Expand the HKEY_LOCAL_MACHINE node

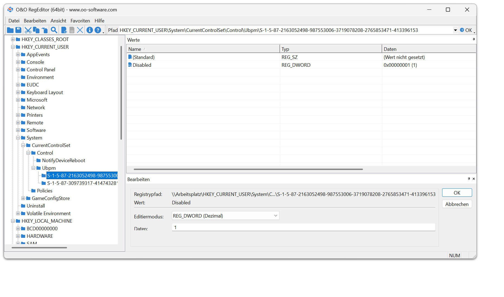coord(13,221)
